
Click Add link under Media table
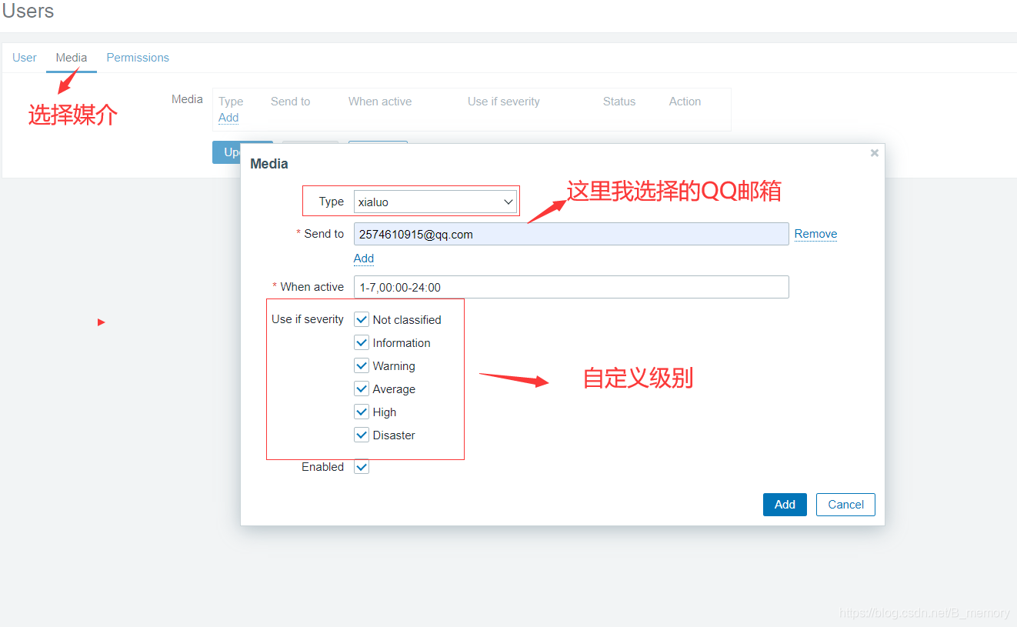(228, 118)
